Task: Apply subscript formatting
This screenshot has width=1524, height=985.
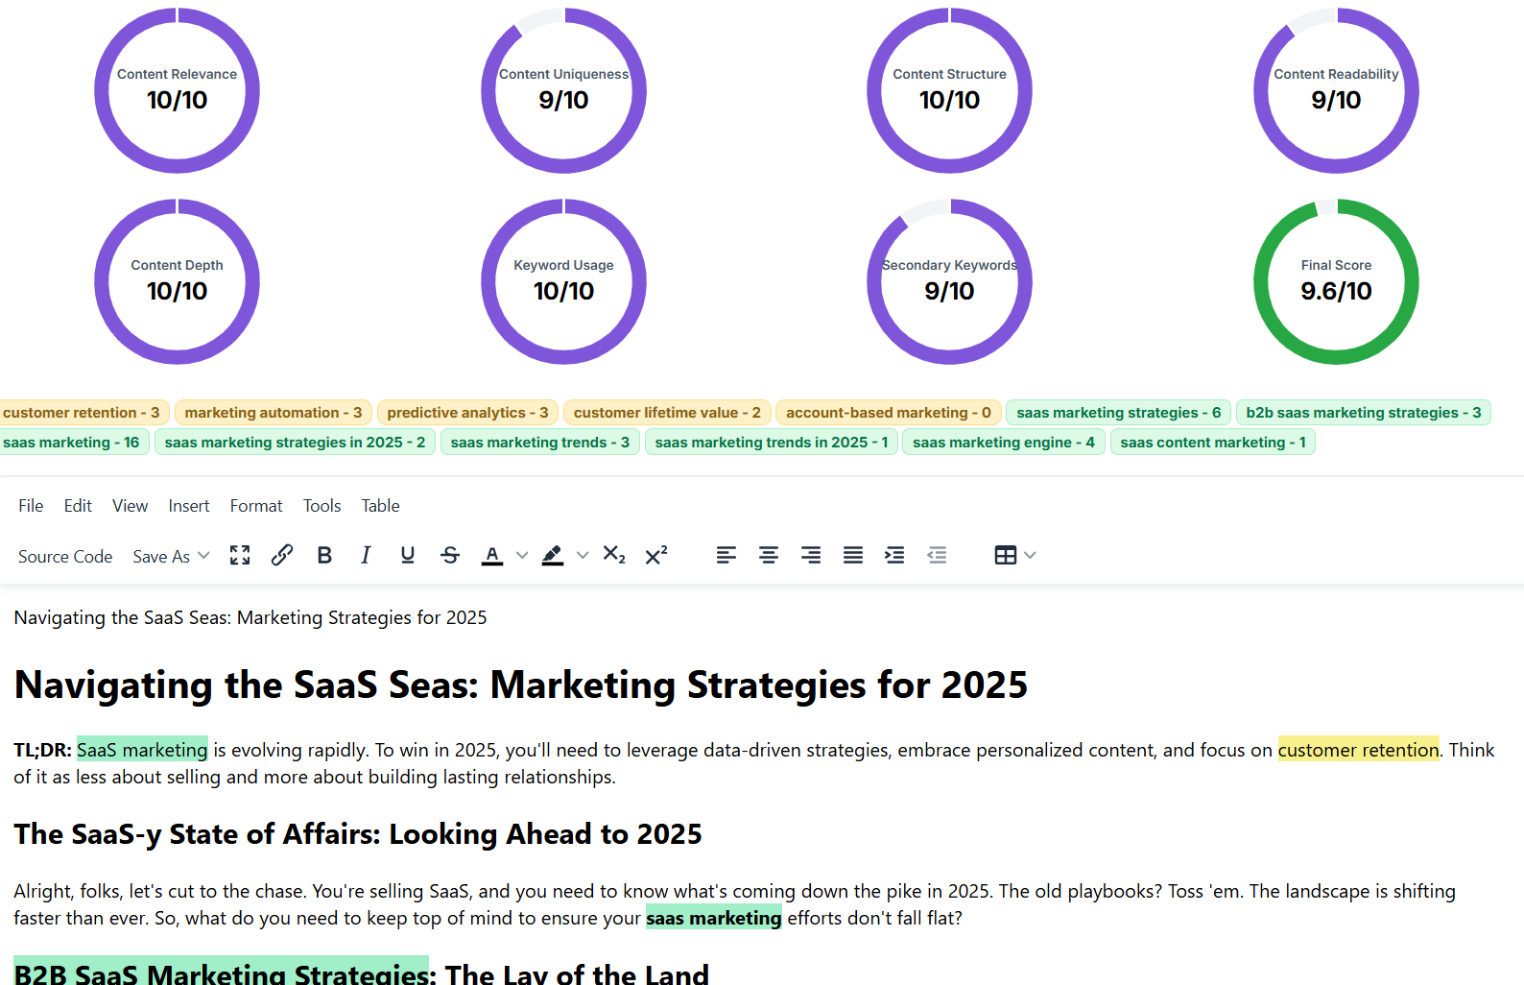Action: coord(614,555)
